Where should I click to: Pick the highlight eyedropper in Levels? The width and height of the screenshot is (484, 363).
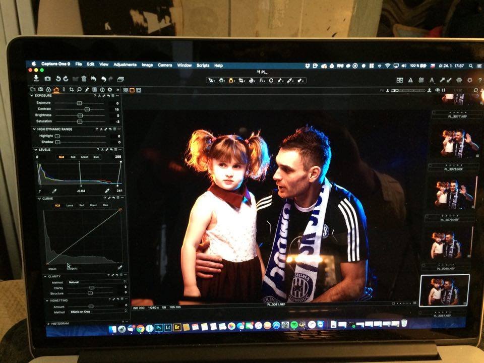(x=107, y=191)
